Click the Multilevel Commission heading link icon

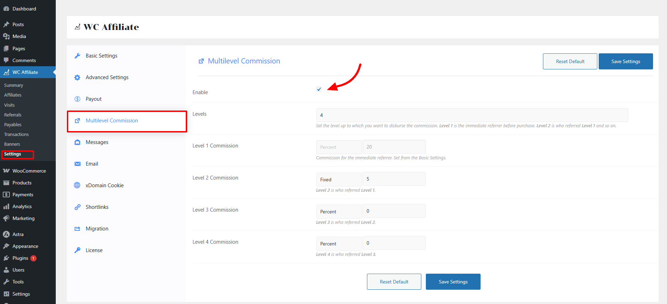point(201,61)
